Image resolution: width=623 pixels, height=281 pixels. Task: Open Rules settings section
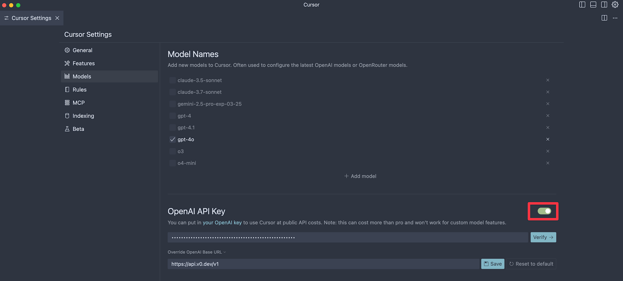[x=109, y=90]
